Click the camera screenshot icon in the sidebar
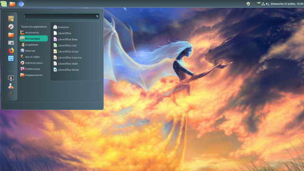The image size is (304, 171). click(x=11, y=42)
